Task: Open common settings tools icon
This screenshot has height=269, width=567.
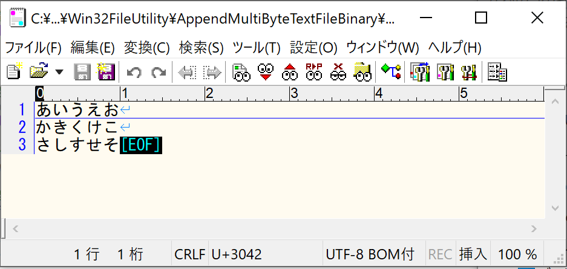Action: tap(469, 72)
